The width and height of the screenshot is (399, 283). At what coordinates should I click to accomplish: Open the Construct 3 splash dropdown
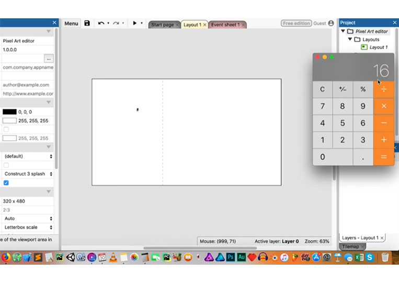click(x=28, y=174)
